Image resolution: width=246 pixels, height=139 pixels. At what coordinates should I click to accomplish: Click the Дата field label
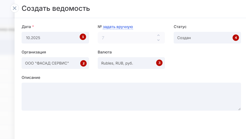(26, 27)
